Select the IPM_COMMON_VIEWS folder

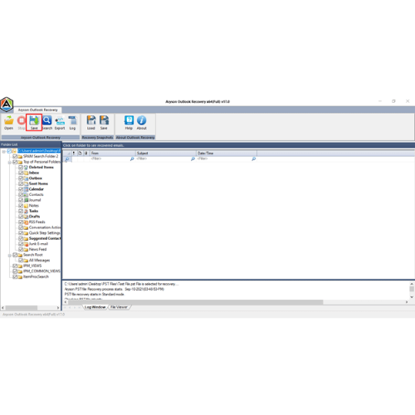[41, 271]
